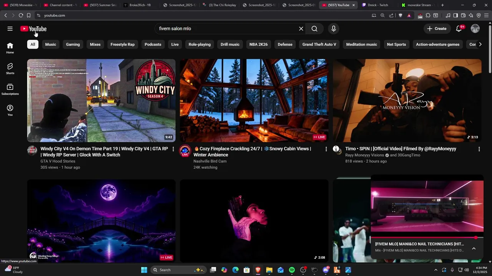Open Spotify from the taskbar
This screenshot has height=276, width=492.
tap(292, 270)
